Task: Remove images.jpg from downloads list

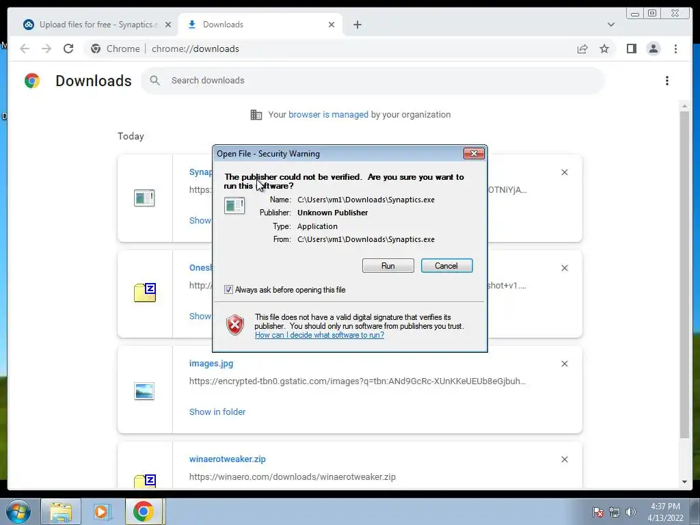Action: pos(564,364)
